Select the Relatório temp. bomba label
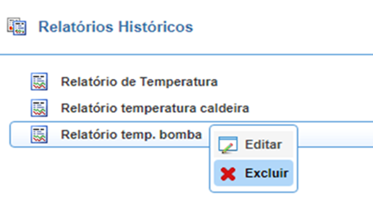Image resolution: width=373 pixels, height=217 pixels. coord(131,135)
